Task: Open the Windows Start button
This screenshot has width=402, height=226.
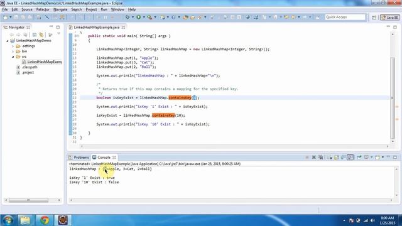Action: coord(8,220)
